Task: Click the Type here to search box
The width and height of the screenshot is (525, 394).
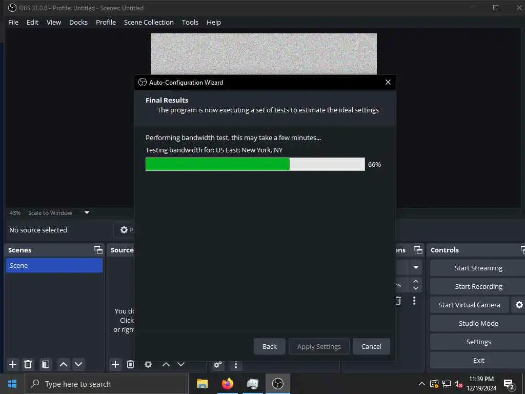Action: pyautogui.click(x=107, y=384)
